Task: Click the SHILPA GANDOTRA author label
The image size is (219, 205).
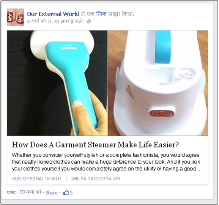Action: 96,178
